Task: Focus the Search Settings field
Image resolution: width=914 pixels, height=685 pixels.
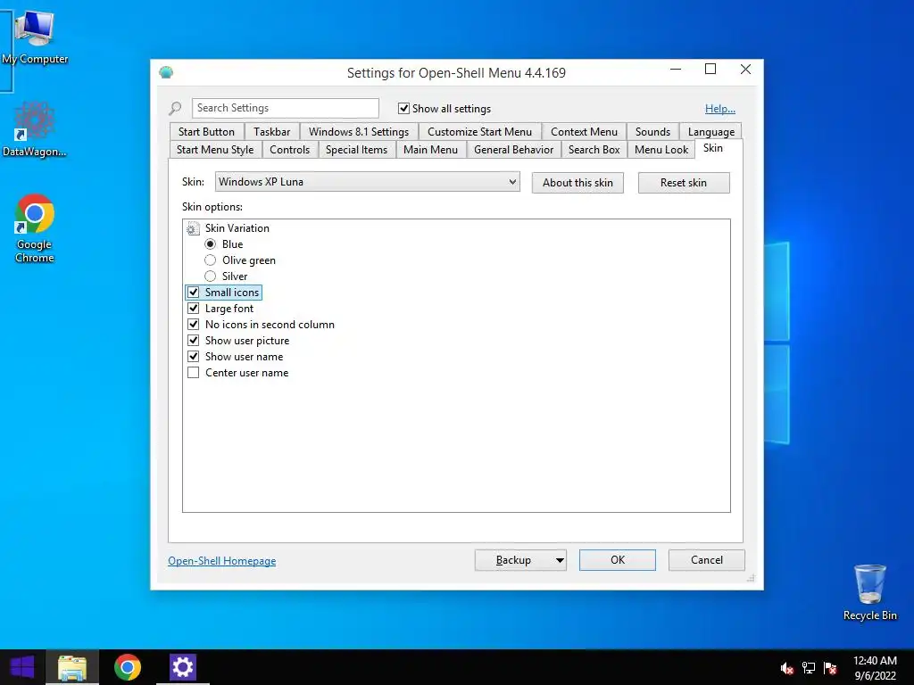Action: 285,108
